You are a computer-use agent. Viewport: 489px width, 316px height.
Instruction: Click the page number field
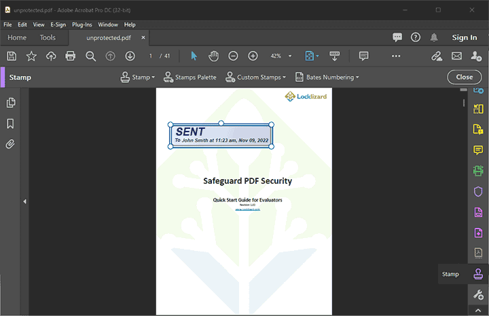[x=151, y=56]
